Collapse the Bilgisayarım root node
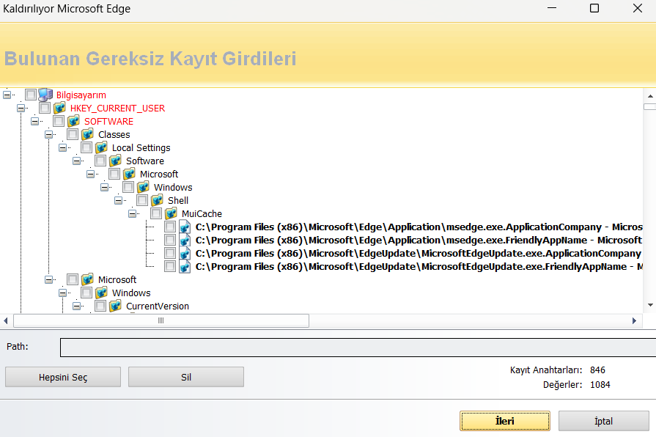This screenshot has width=656, height=437. [7, 95]
